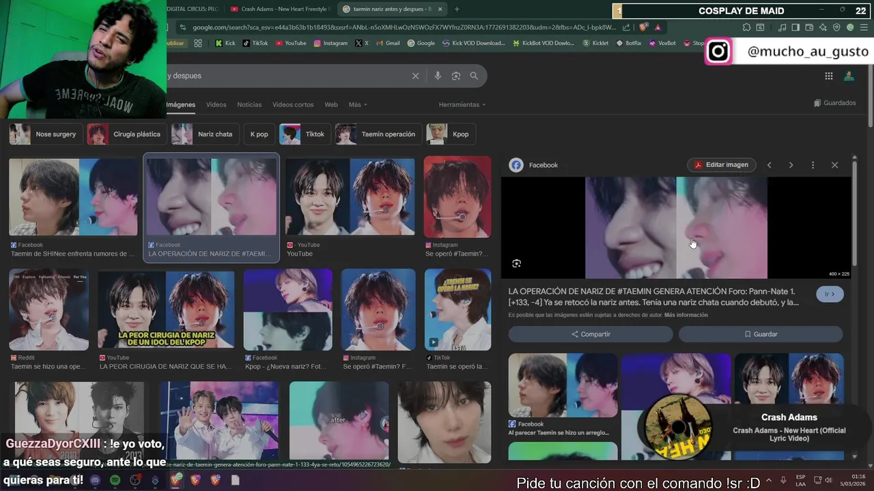Viewport: 874px width, 491px height.
Task: Open Google account profile avatar
Action: (849, 76)
